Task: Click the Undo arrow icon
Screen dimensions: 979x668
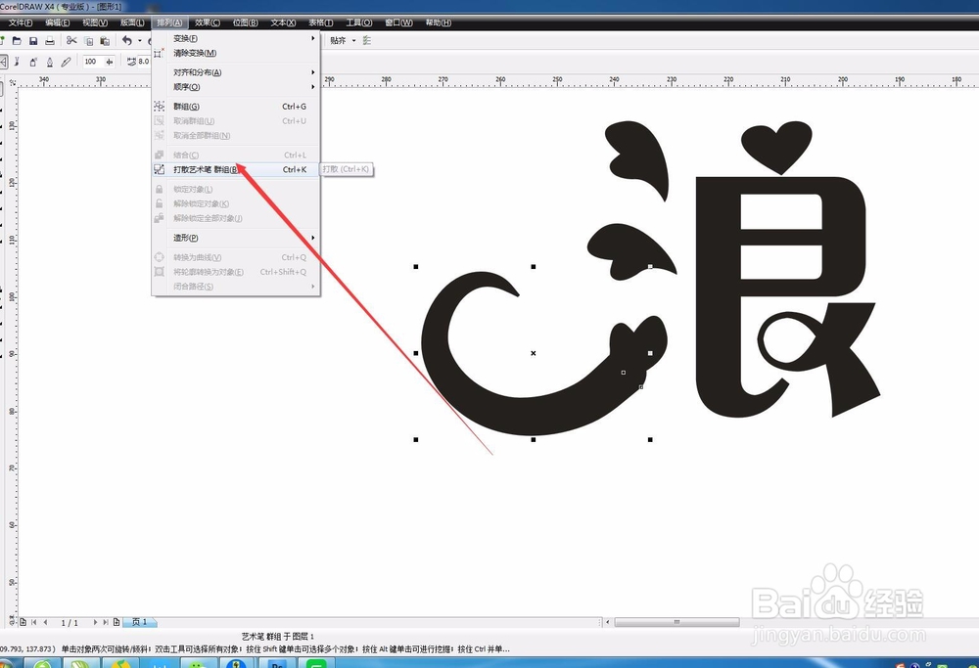Action: coord(126,40)
